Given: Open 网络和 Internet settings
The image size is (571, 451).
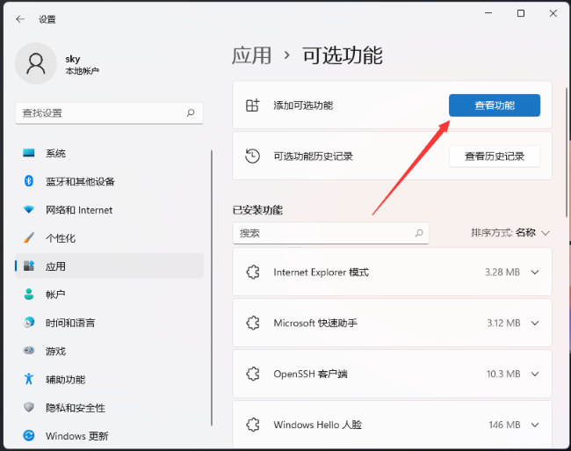Looking at the screenshot, I should [109, 209].
